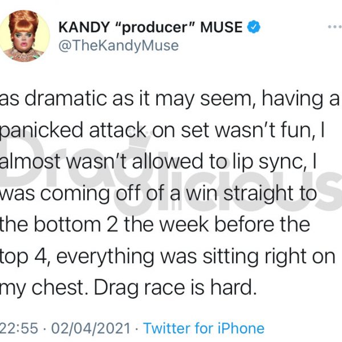Click the line starting "as dramatic as it may seem"
This screenshot has height=342, width=342.
coord(170,99)
